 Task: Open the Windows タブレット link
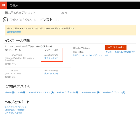112,92
